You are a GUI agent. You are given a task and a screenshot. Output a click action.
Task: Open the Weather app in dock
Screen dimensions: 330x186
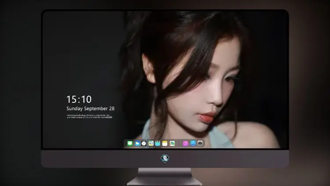click(x=137, y=143)
